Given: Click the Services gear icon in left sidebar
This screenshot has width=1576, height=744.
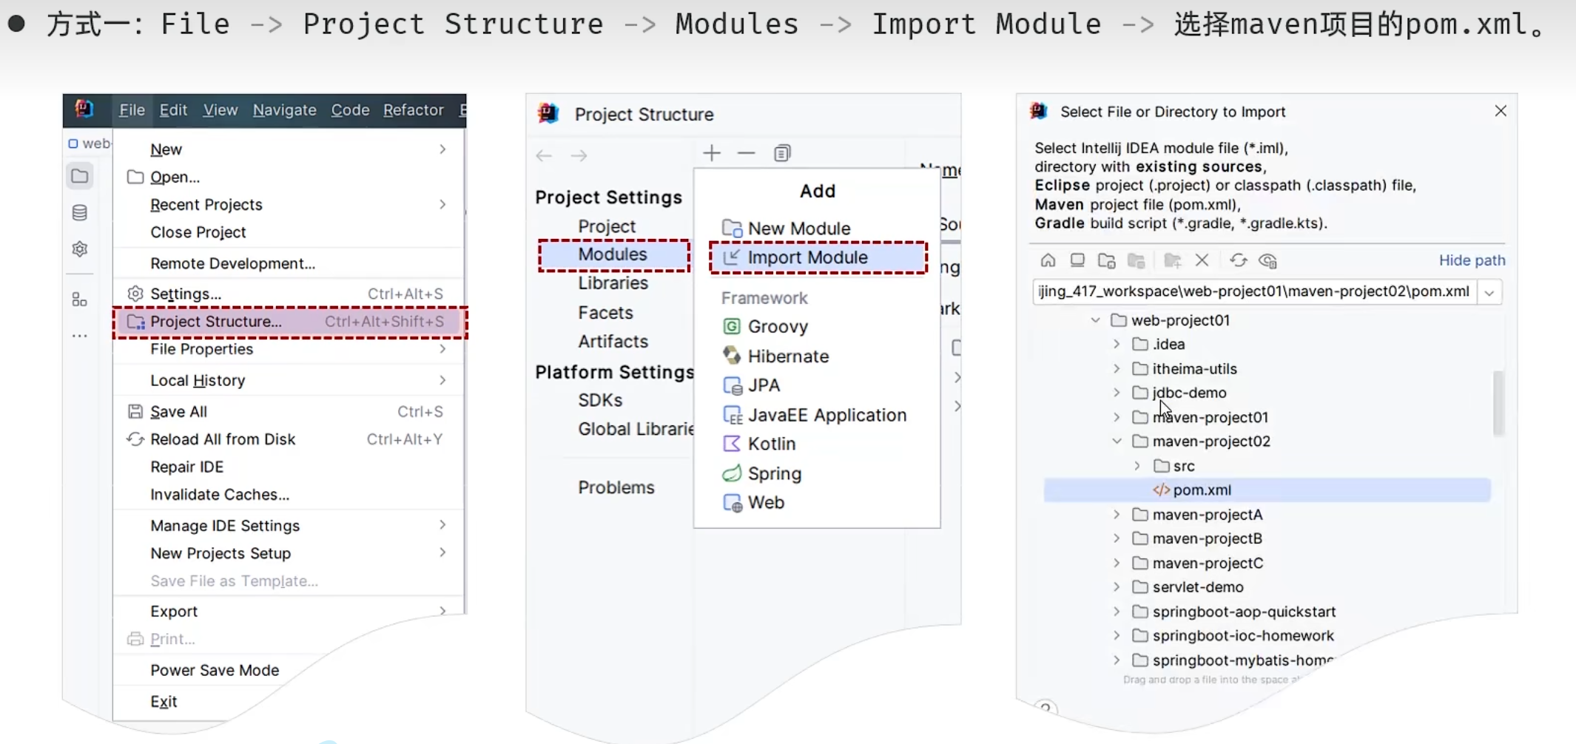Looking at the screenshot, I should 80,249.
